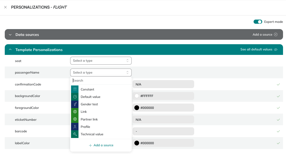Toggle the Expert mode switch
The image size is (286, 154).
pos(258,22)
